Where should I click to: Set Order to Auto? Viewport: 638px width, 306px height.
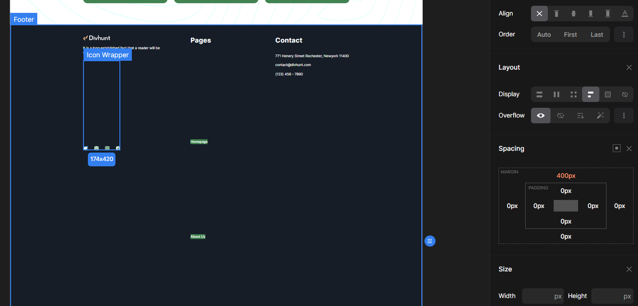point(544,35)
